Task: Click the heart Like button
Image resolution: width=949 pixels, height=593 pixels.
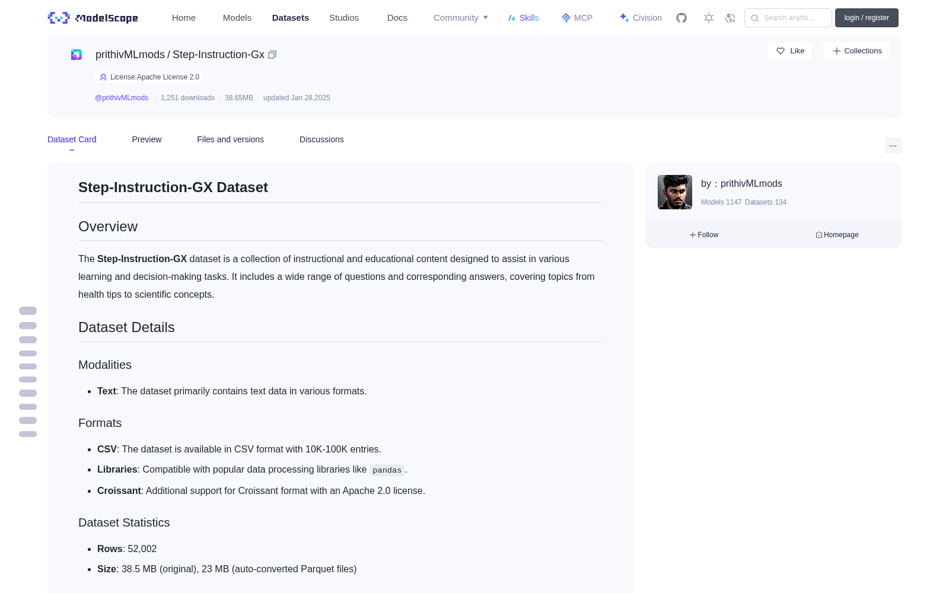Action: (x=790, y=51)
